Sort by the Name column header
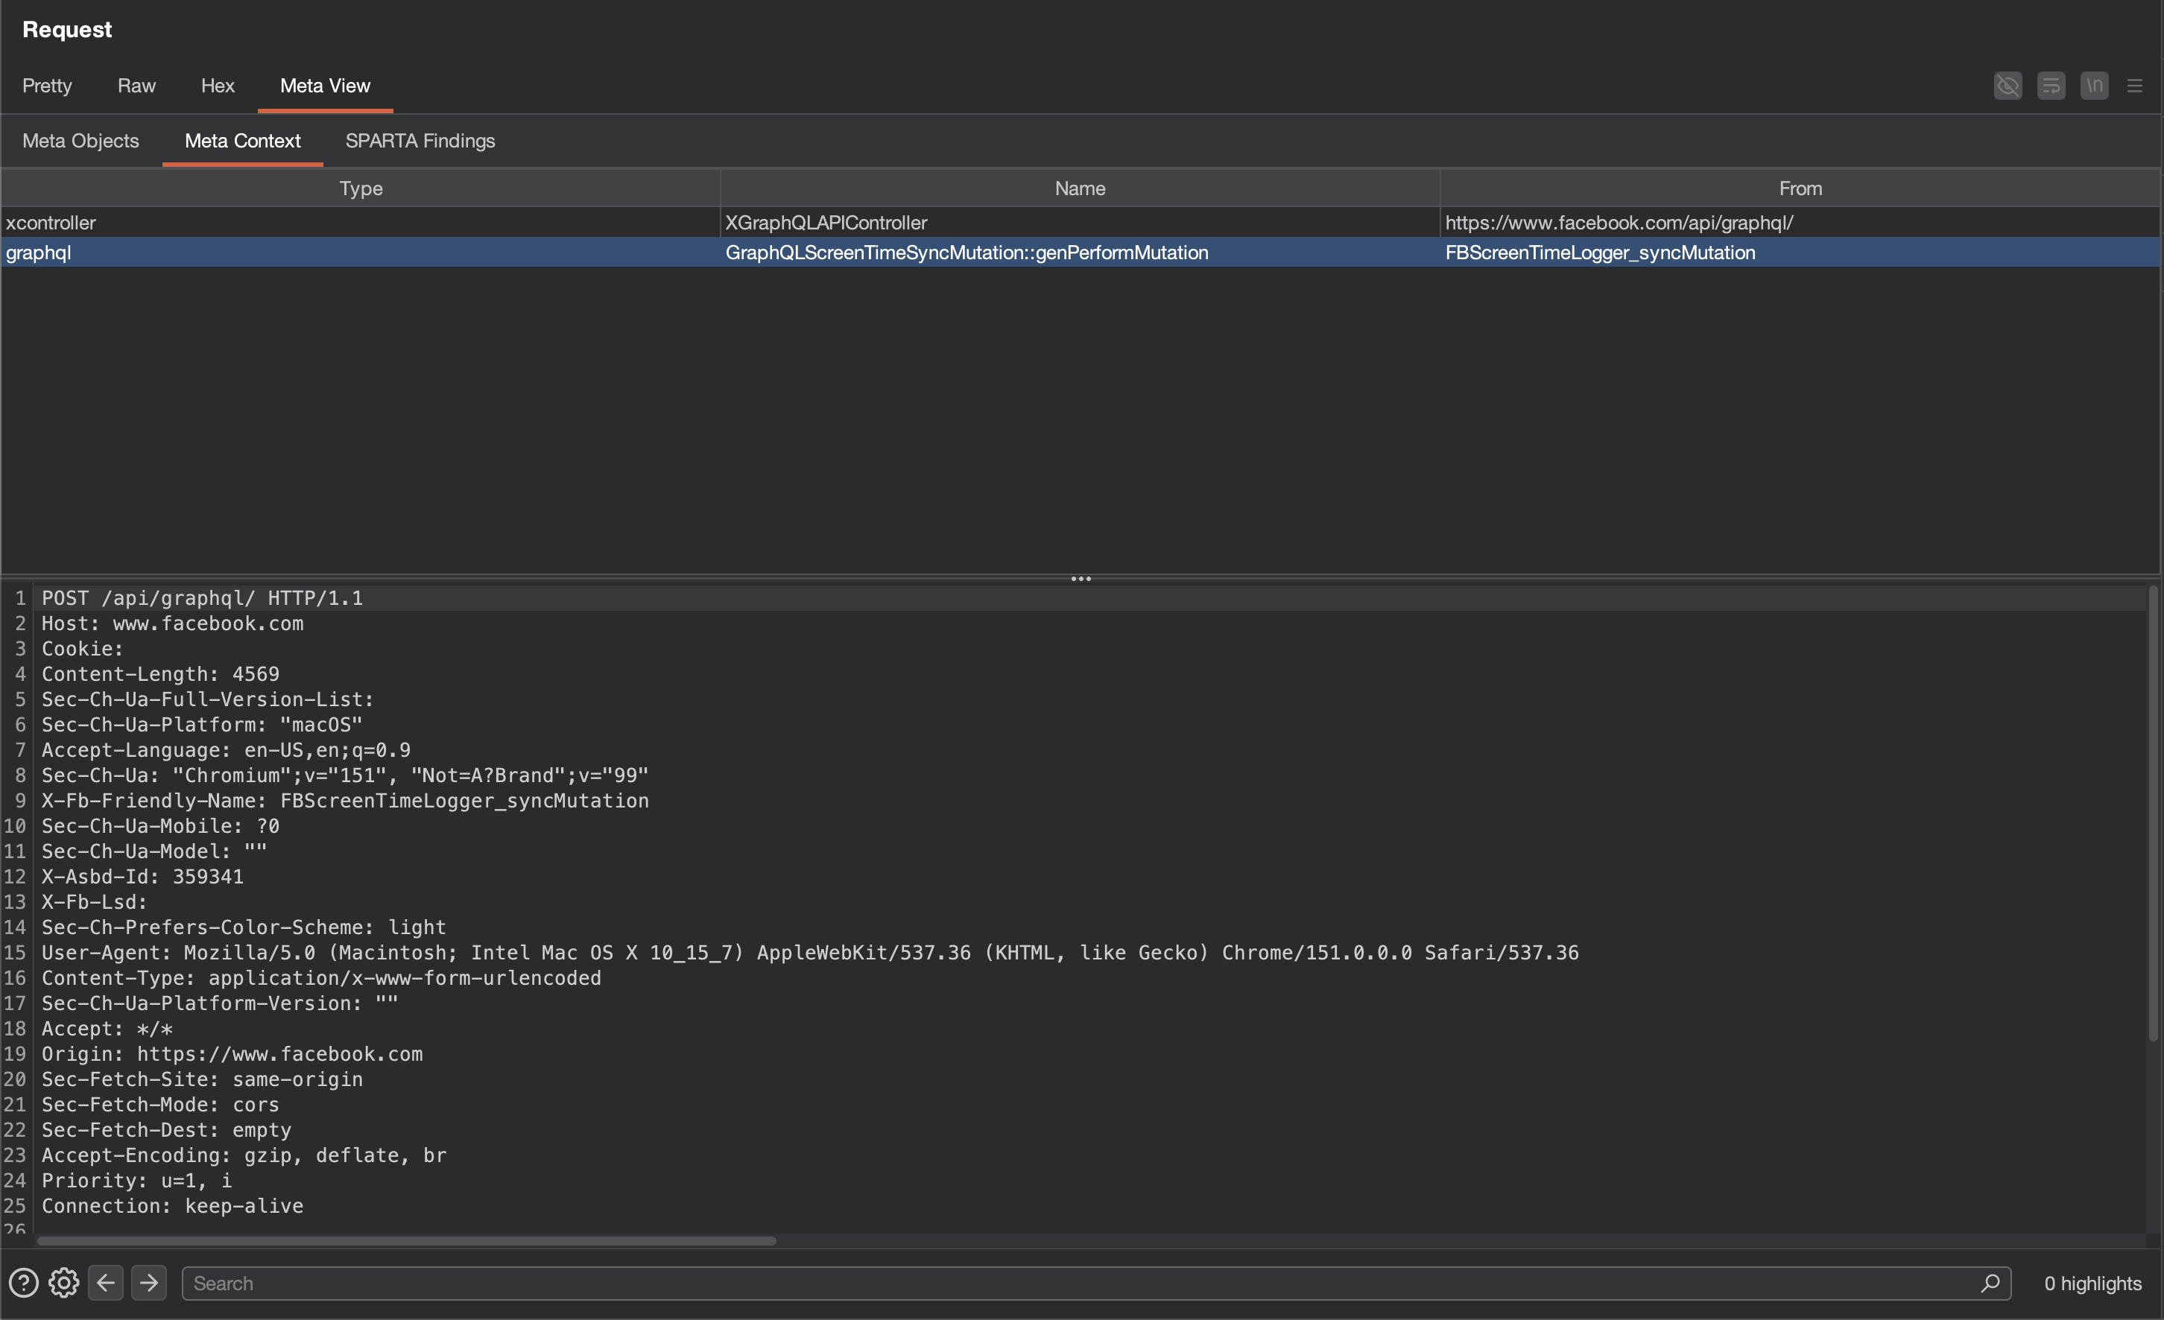2164x1320 pixels. (1081, 188)
